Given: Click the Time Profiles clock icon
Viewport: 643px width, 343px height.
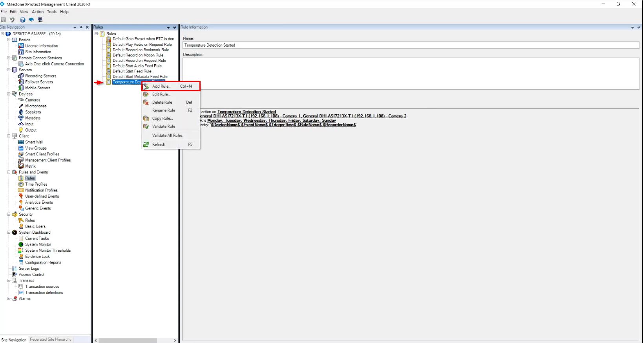Looking at the screenshot, I should point(21,184).
